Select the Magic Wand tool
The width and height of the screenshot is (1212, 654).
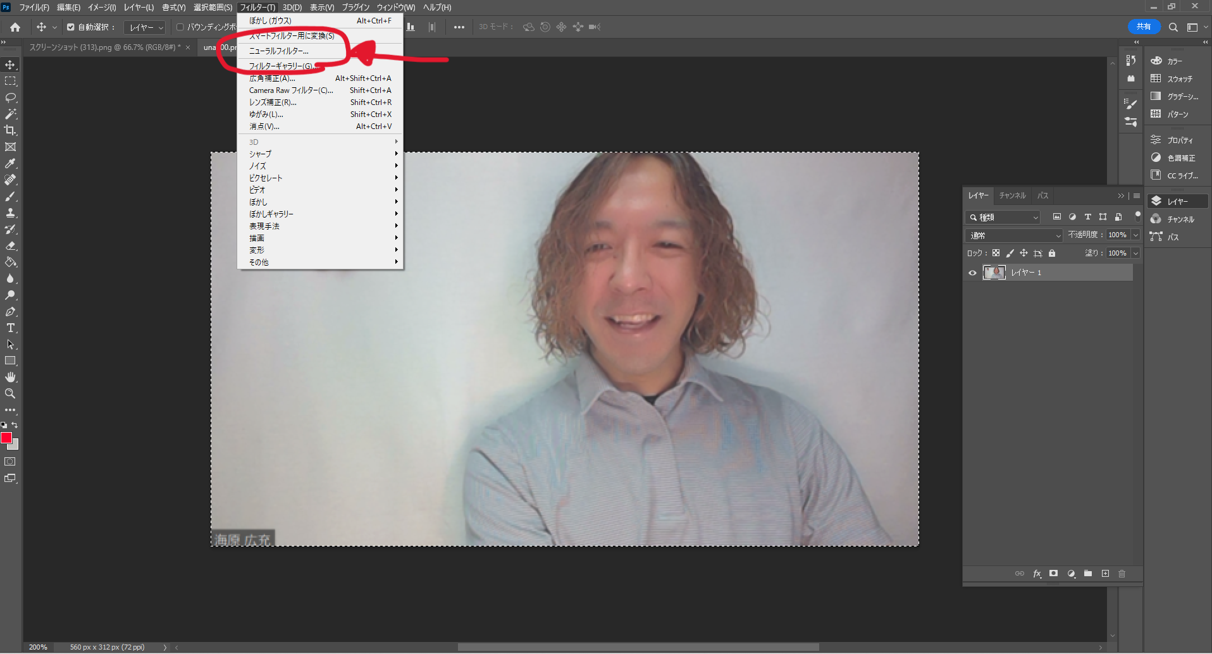[10, 114]
